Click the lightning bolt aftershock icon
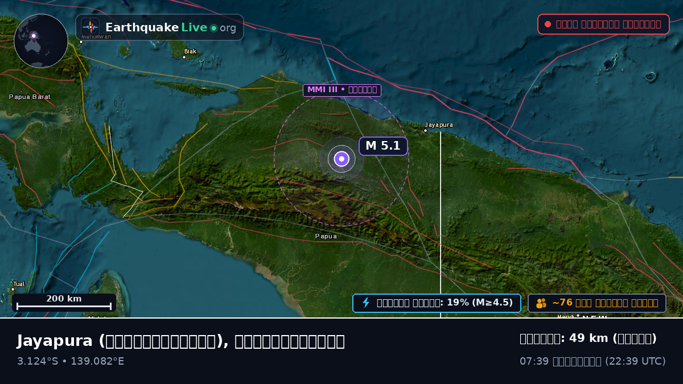Screen dimensions: 683x384 pyautogui.click(x=366, y=303)
